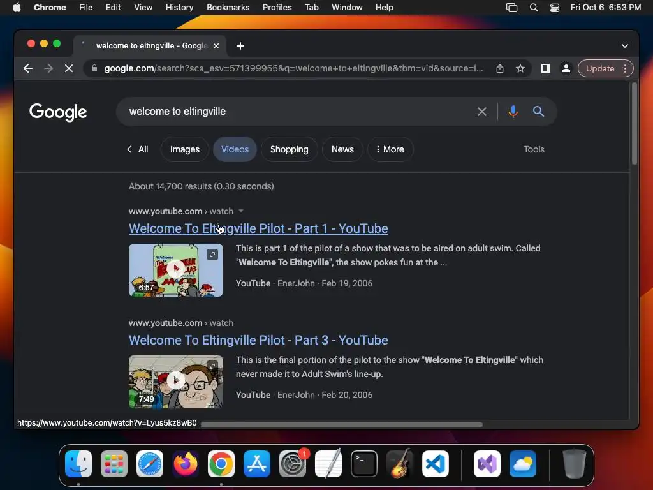The image size is (653, 490).
Task: Open the History menu
Action: (179, 8)
